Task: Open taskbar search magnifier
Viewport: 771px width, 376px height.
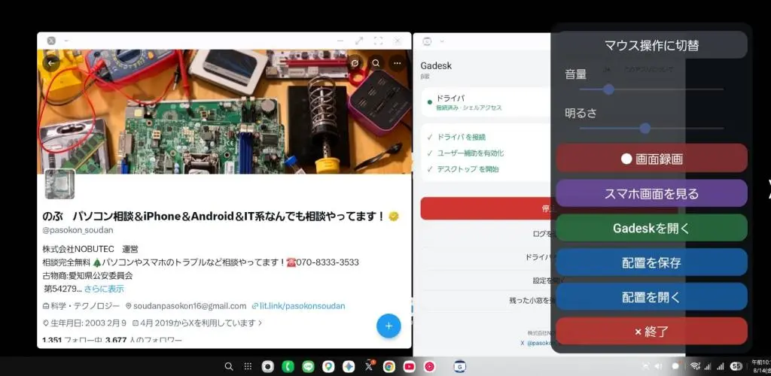Action: click(229, 366)
